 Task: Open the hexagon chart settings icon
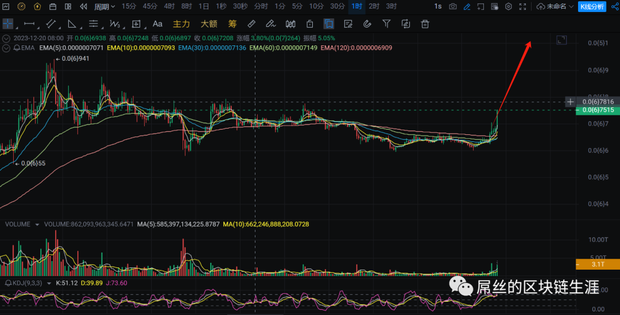[509, 7]
